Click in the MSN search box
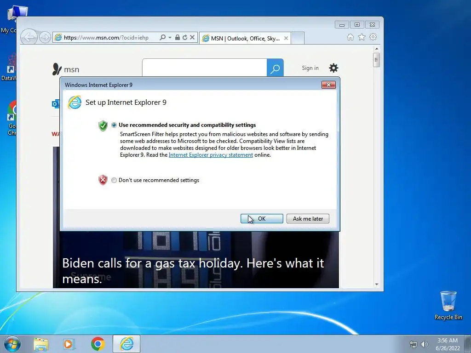 205,68
